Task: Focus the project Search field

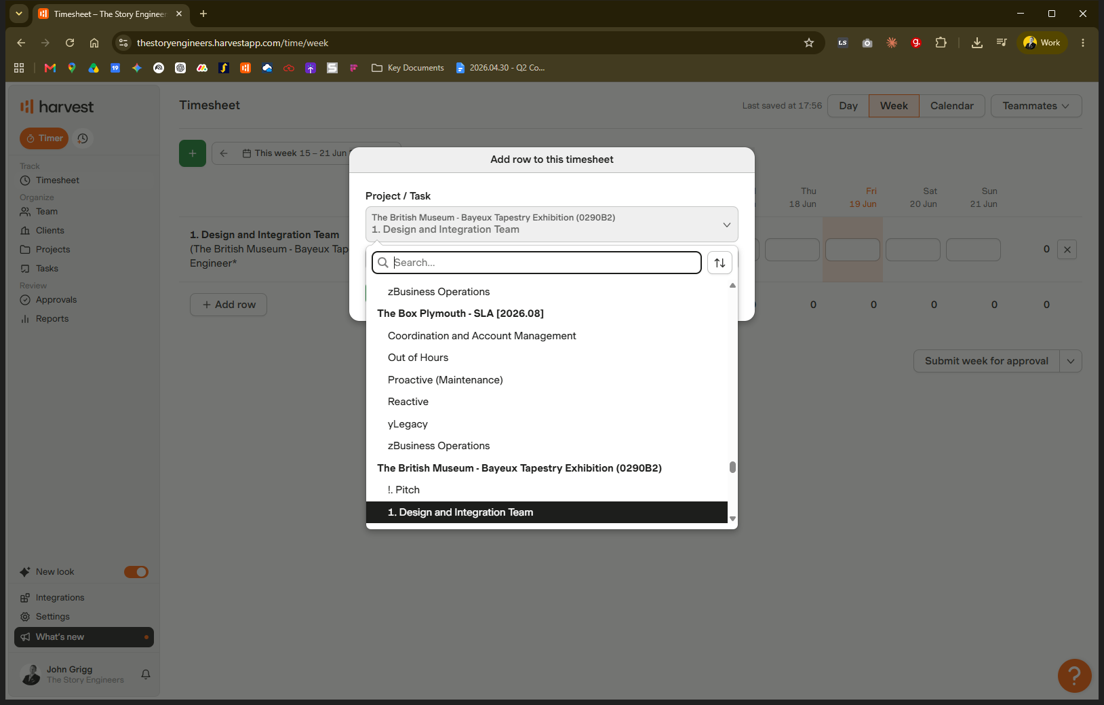Action: (536, 263)
